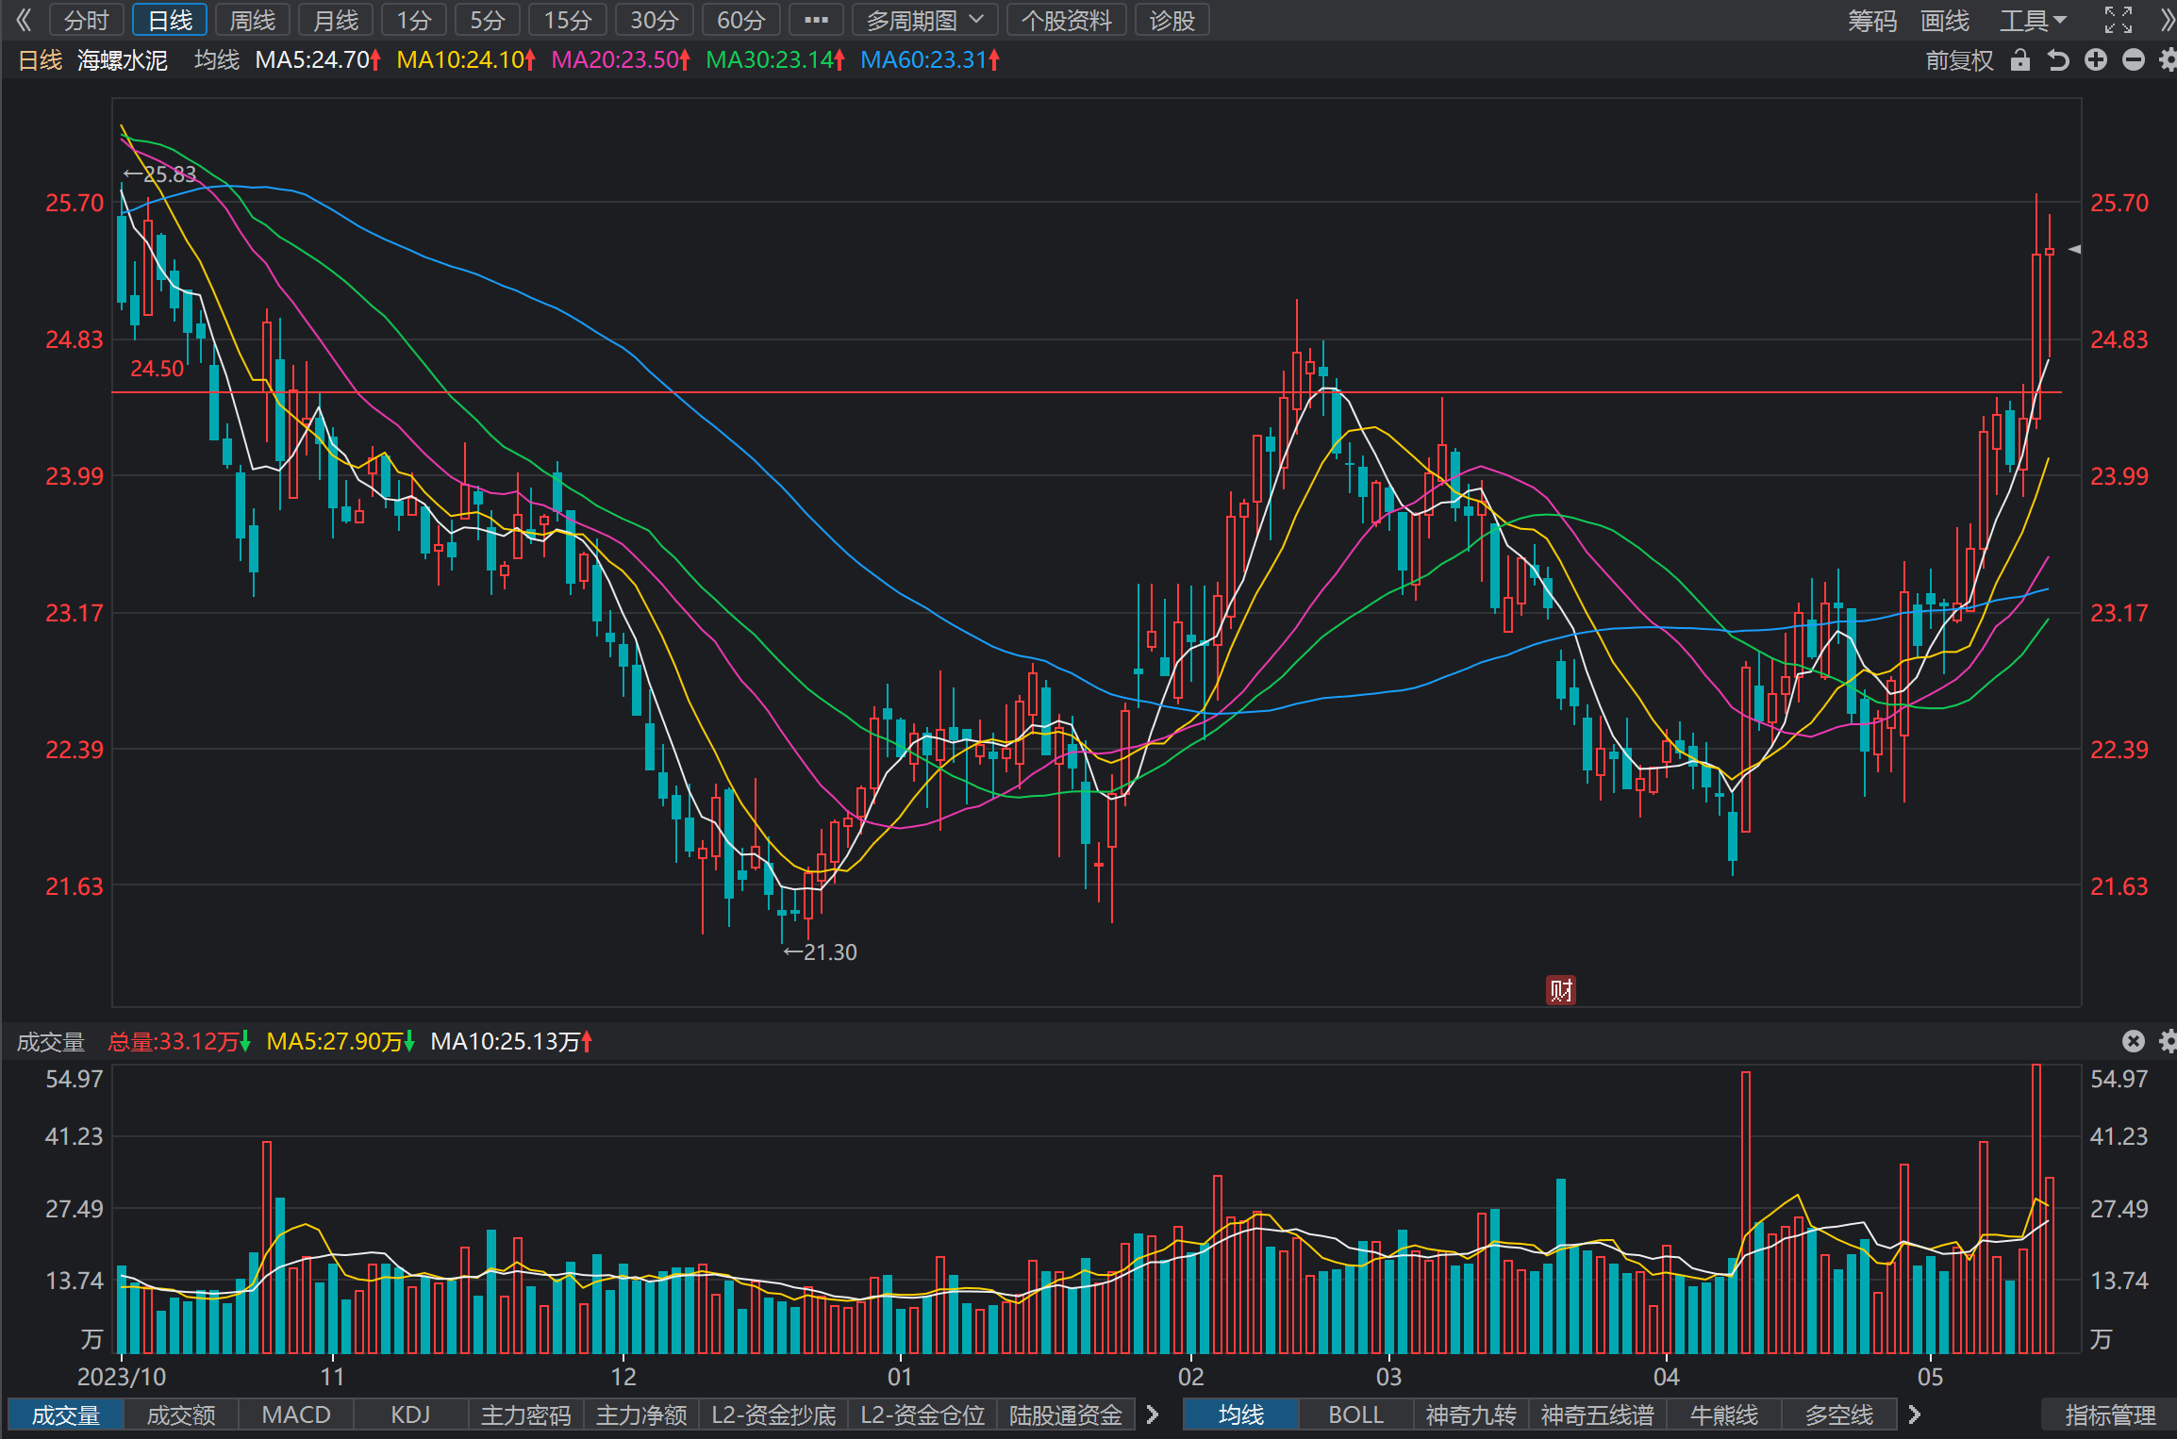This screenshot has width=2177, height=1439.
Task: Expand the 多周期图 dropdown
Action: 925,20
